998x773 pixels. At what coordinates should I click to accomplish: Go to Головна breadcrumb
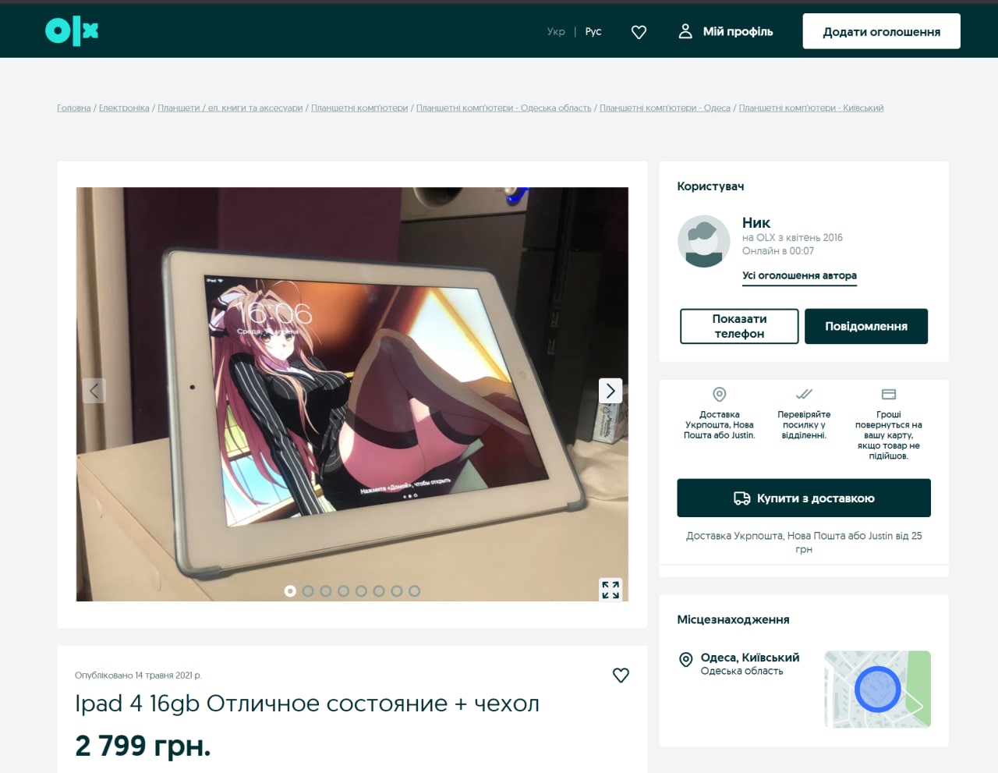[x=74, y=108]
